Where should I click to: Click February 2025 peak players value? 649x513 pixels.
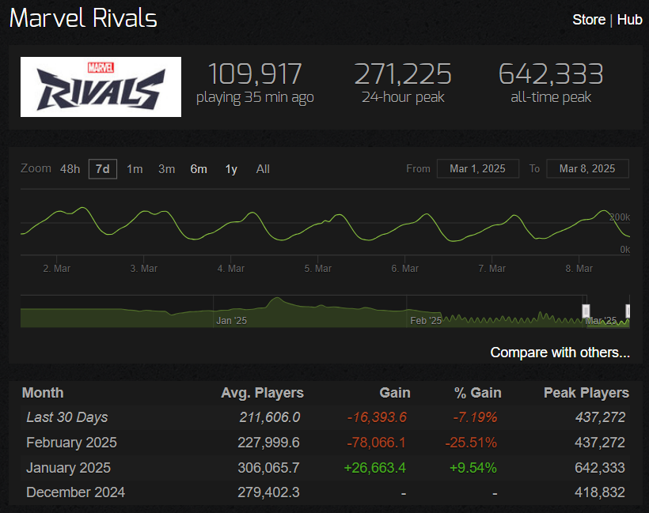[x=600, y=443]
